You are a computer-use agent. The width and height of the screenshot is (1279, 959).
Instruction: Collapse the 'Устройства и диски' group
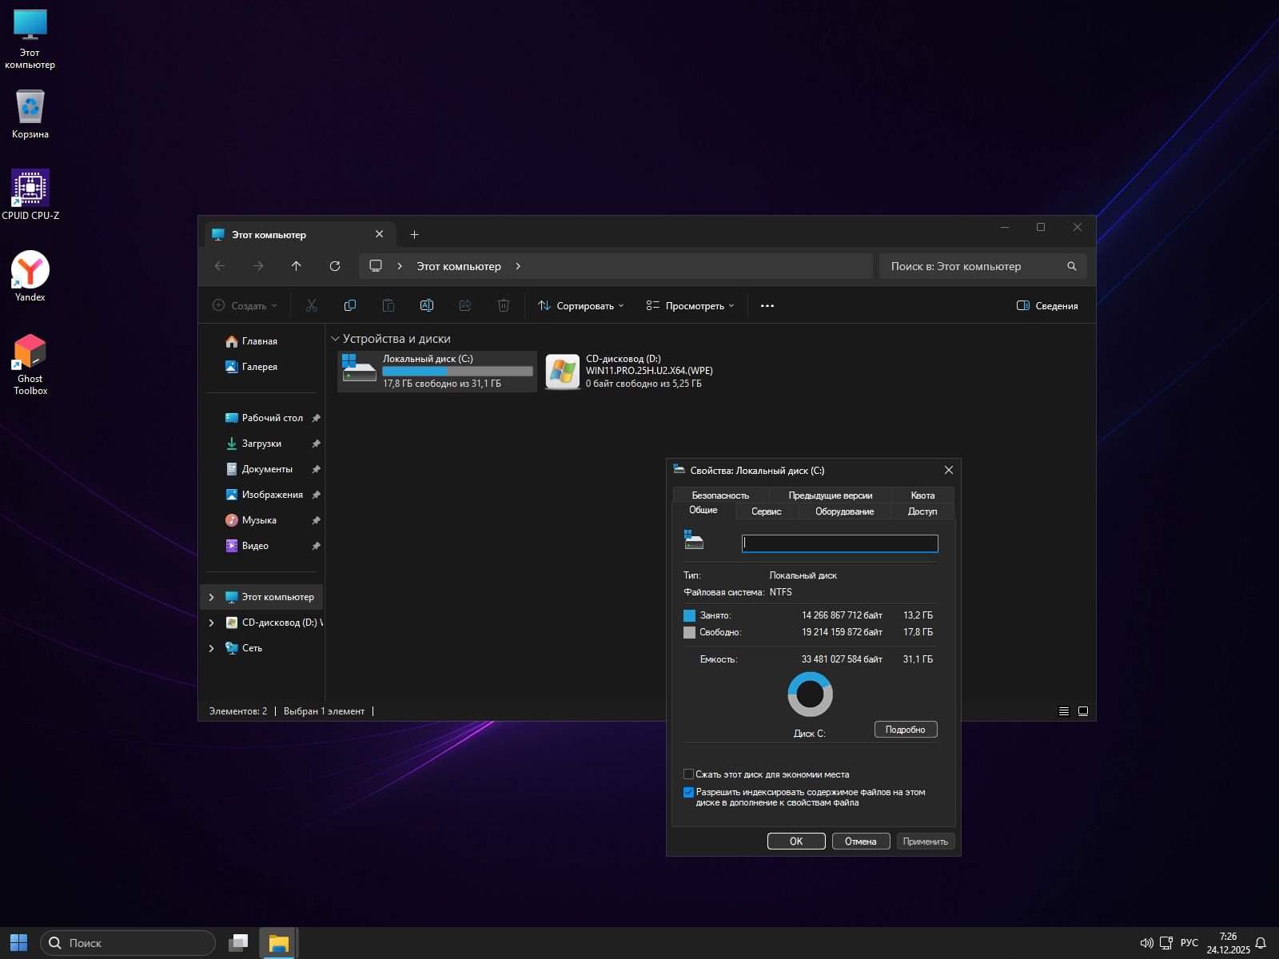(336, 339)
